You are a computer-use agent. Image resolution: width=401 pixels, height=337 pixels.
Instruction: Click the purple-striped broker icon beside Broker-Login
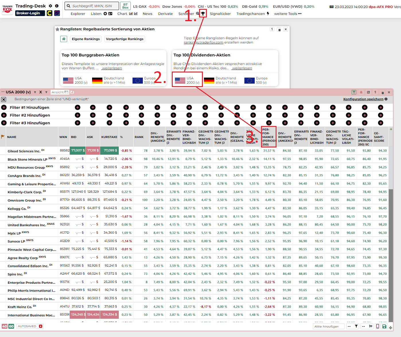pyautogui.click(x=57, y=13)
